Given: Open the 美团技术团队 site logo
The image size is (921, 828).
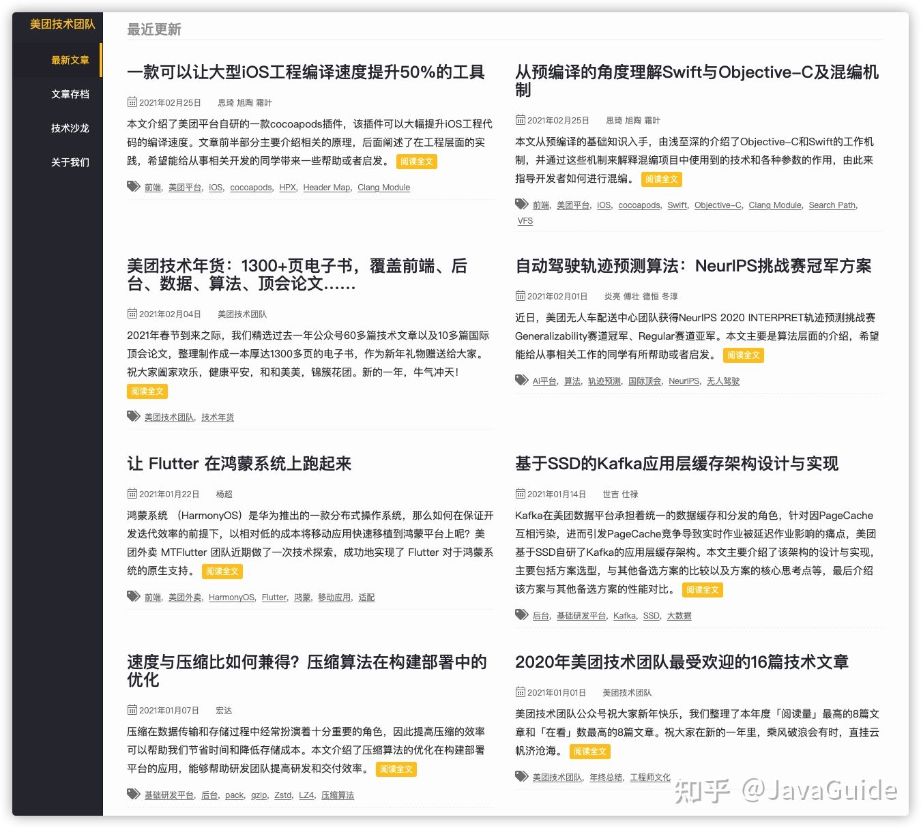Looking at the screenshot, I should tap(62, 24).
